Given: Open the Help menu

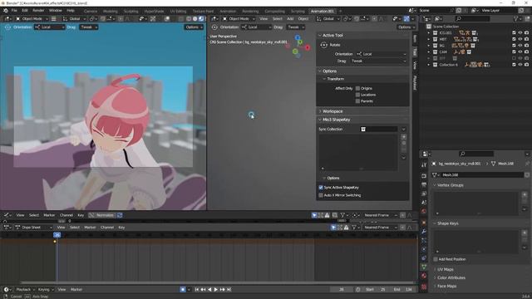Looking at the screenshot, I should pos(70,11).
